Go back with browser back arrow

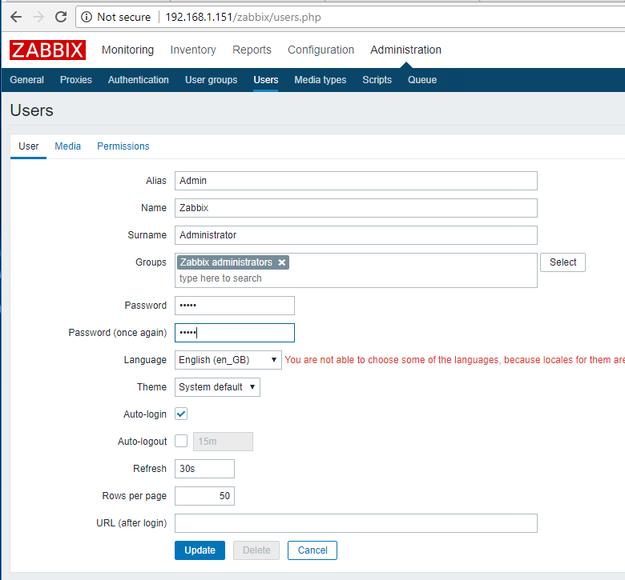tap(16, 17)
